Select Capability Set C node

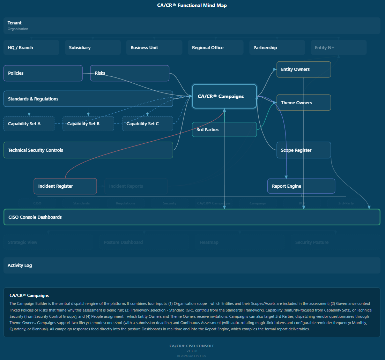coord(147,124)
